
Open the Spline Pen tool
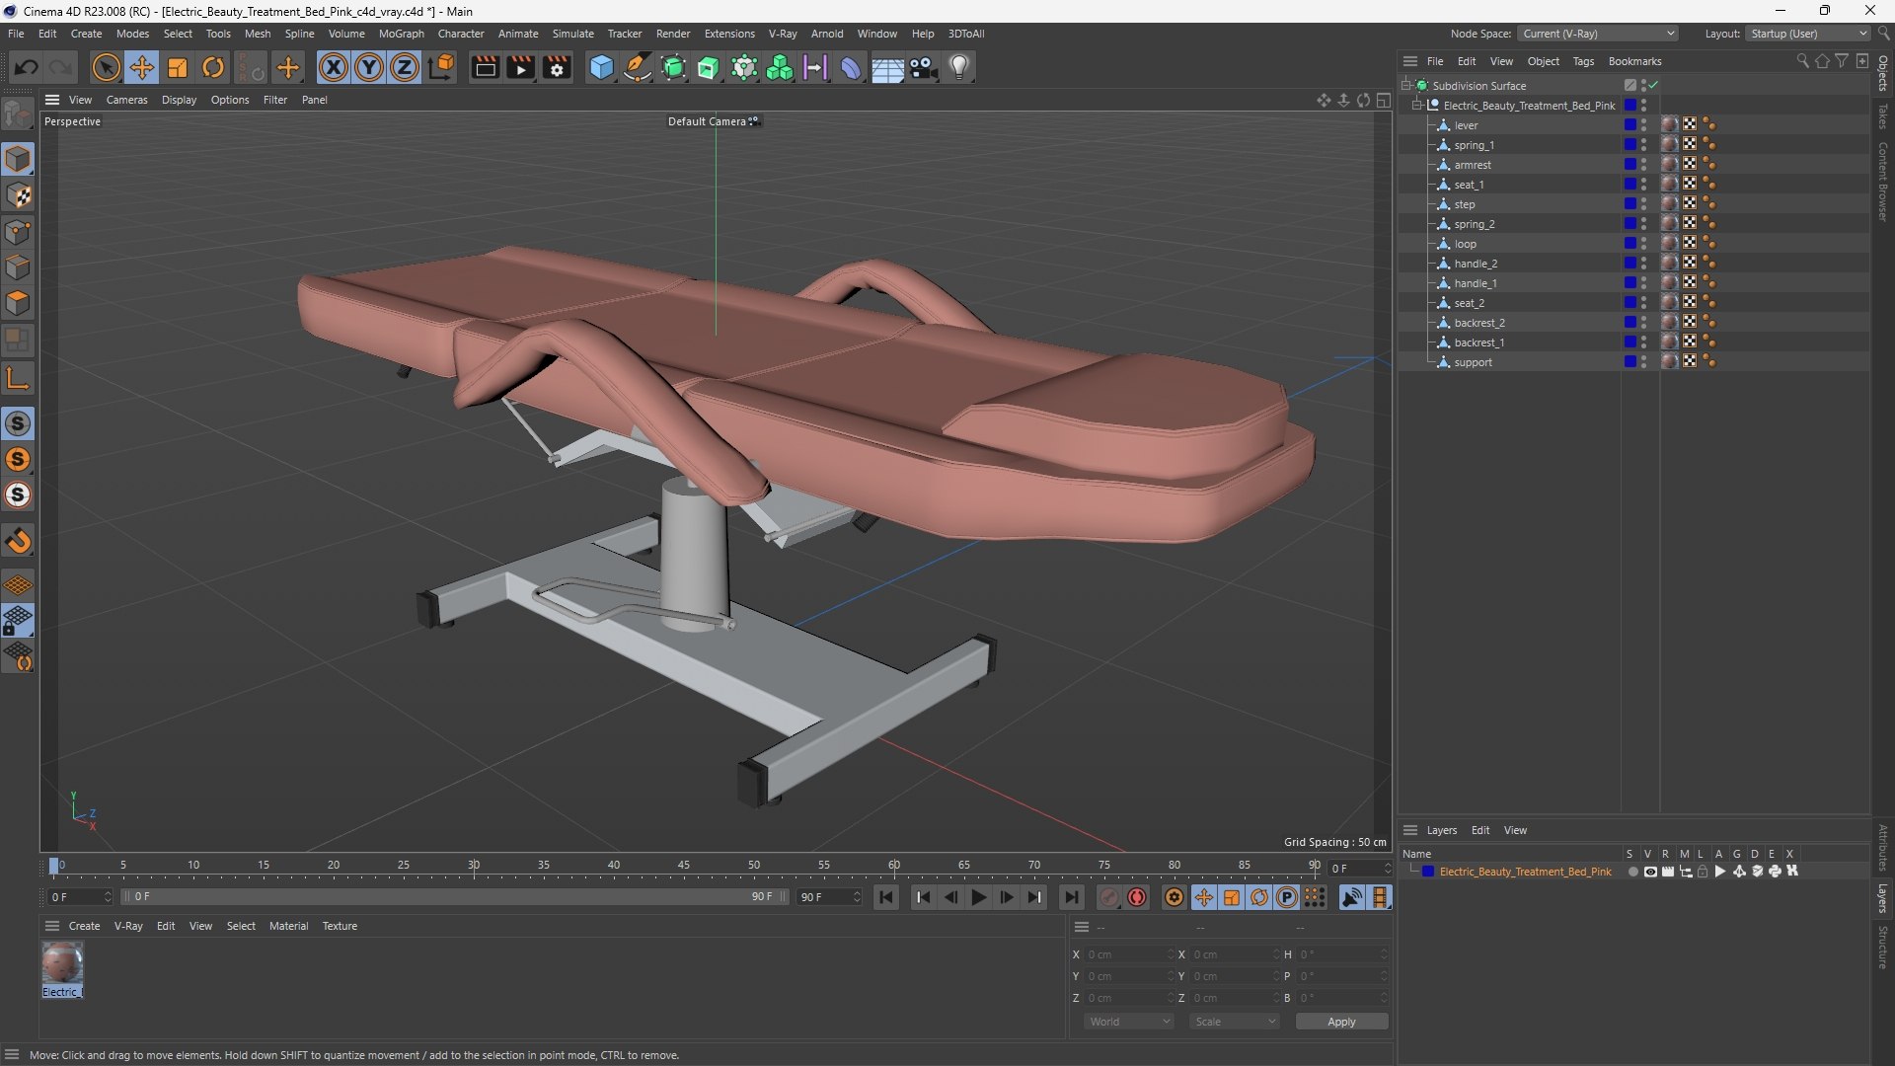click(x=638, y=67)
